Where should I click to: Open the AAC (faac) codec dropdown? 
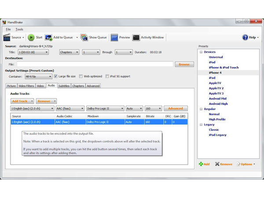tap(70, 108)
